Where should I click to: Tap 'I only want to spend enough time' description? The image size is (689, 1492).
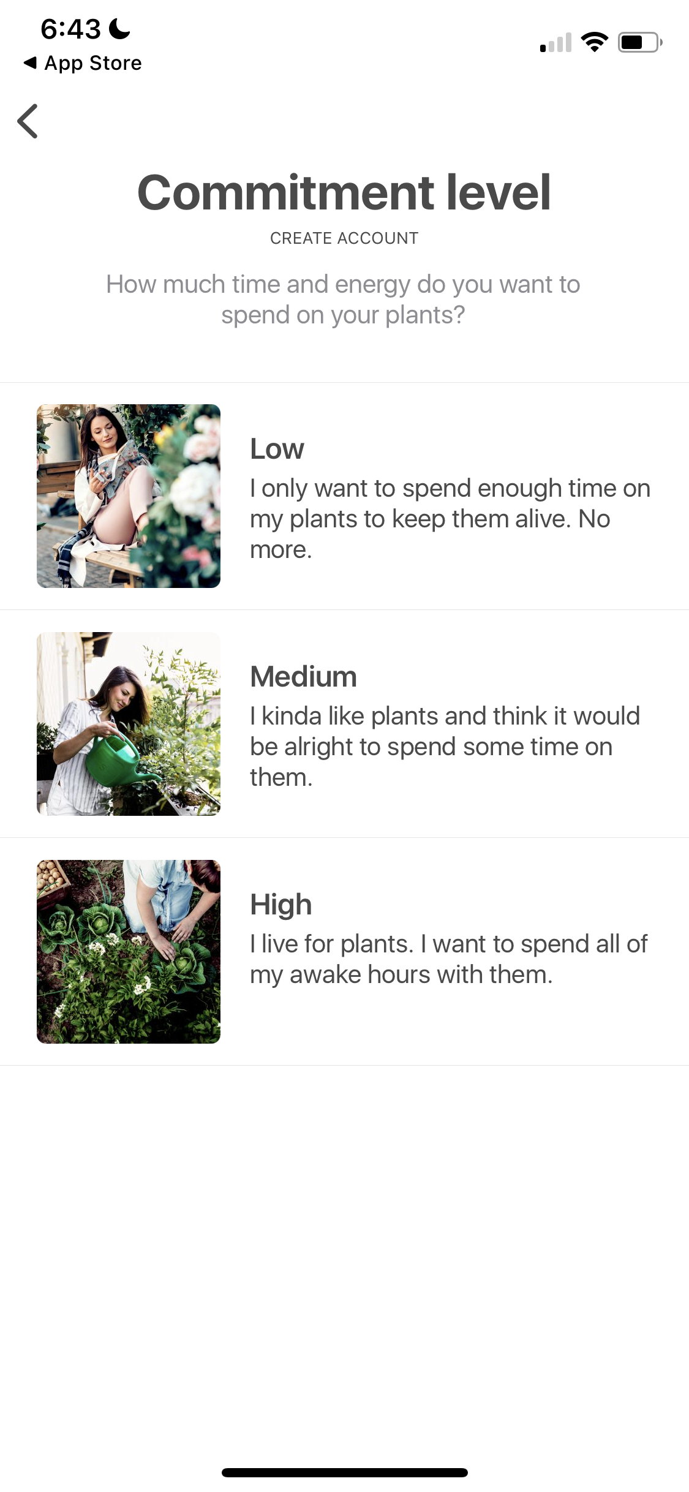[x=450, y=519]
